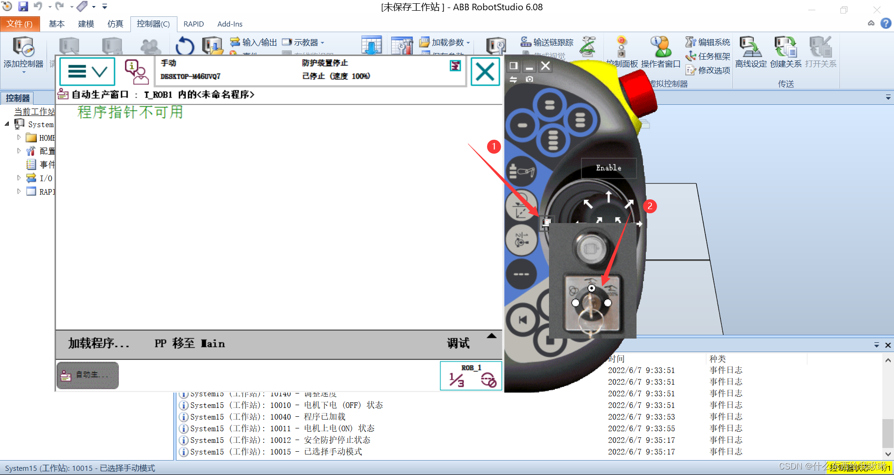Click the restart controller circular arrow icon
894x475 pixels.
185,46
